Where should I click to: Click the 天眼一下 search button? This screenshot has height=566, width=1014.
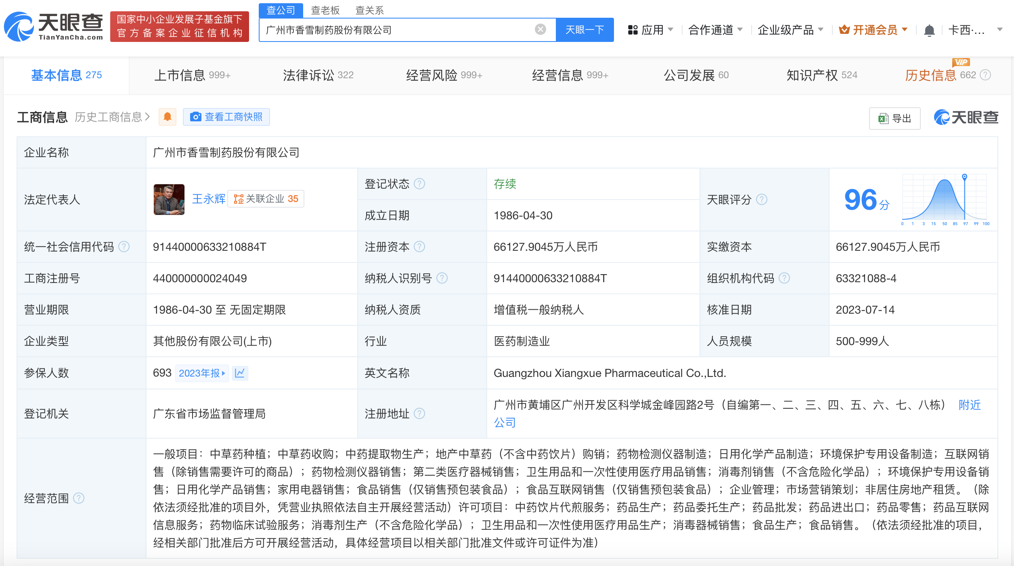click(585, 30)
